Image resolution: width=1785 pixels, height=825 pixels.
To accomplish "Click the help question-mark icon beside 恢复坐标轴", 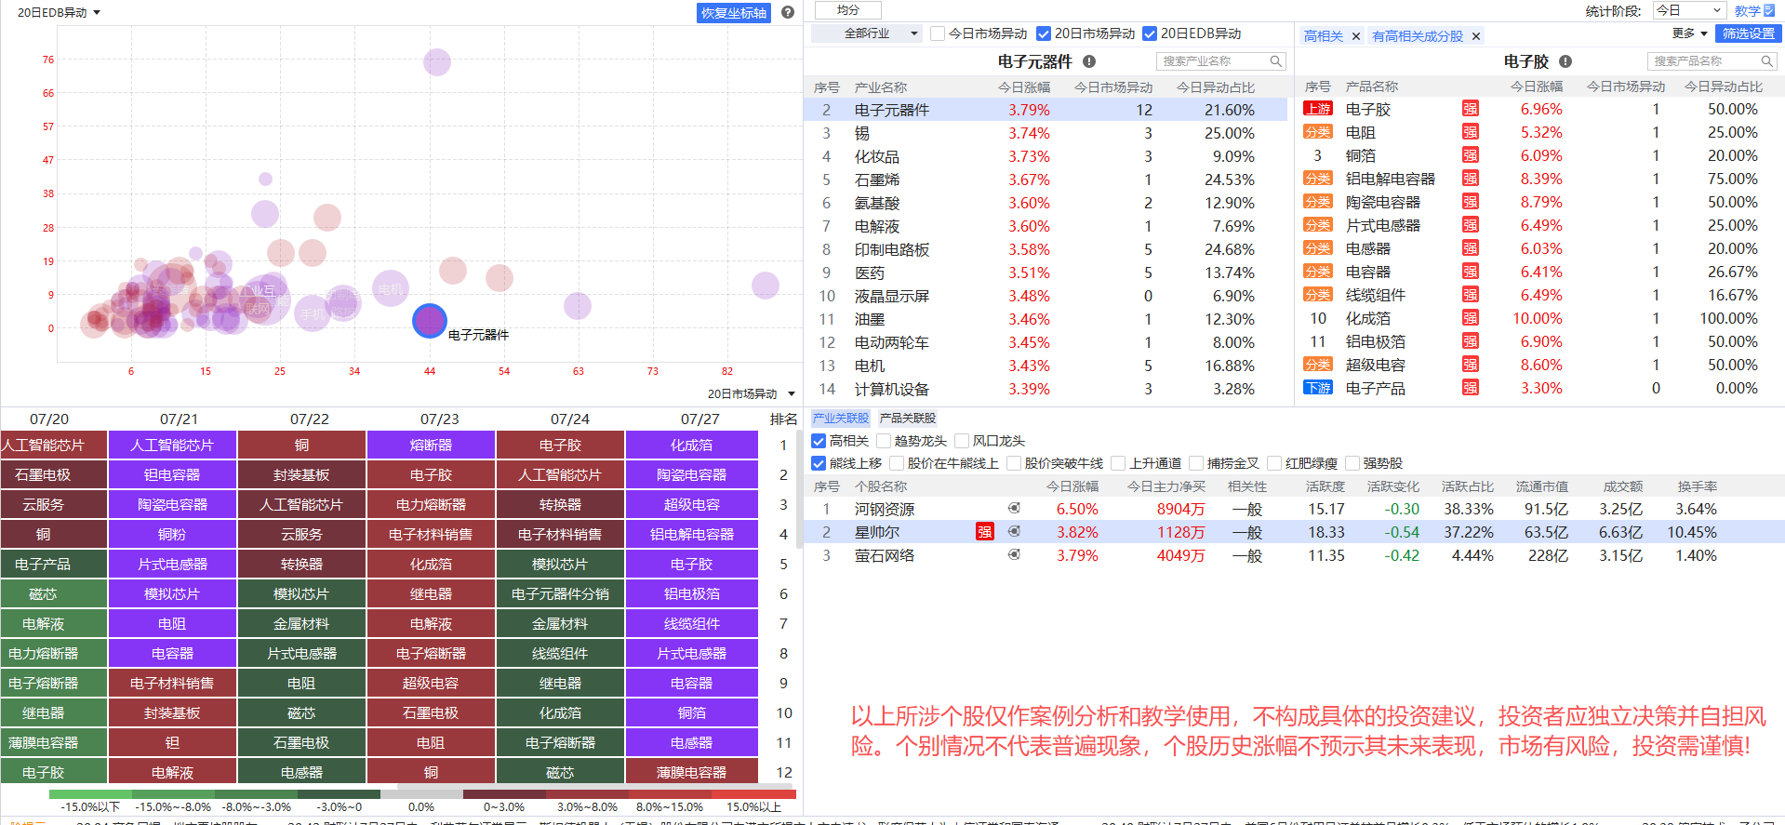I will pos(788,12).
